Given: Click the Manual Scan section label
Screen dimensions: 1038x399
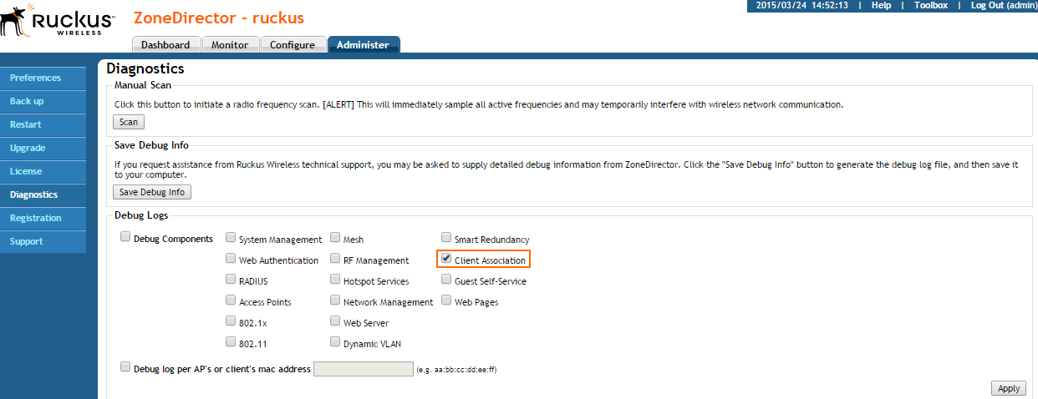Looking at the screenshot, I should pos(143,85).
